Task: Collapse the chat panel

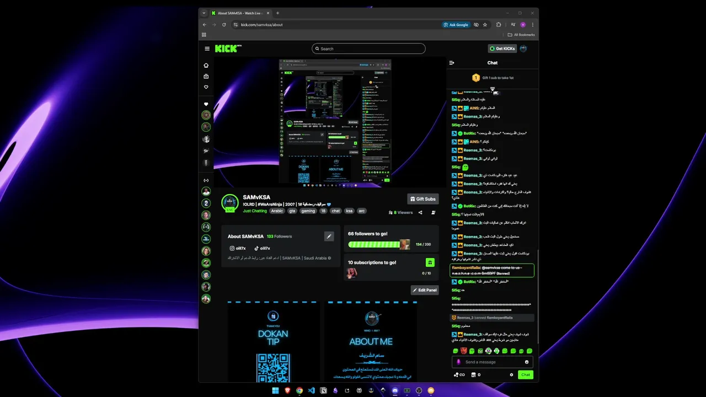Action: [x=452, y=63]
